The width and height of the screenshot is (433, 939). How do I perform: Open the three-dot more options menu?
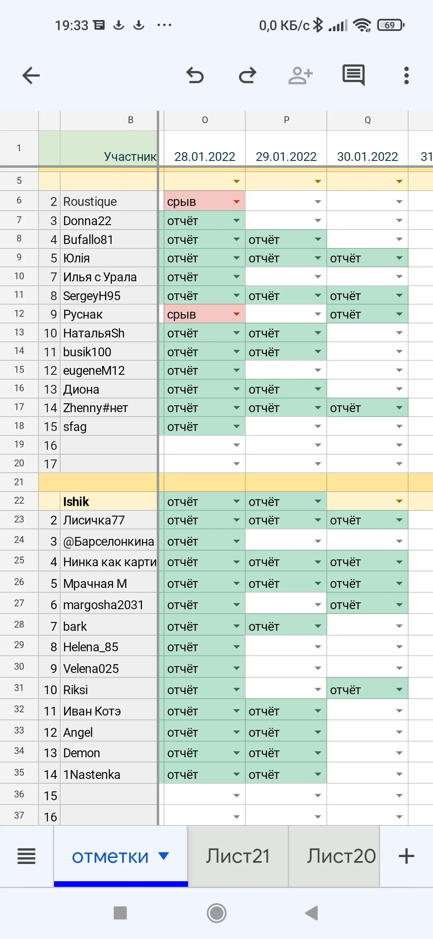[x=406, y=75]
